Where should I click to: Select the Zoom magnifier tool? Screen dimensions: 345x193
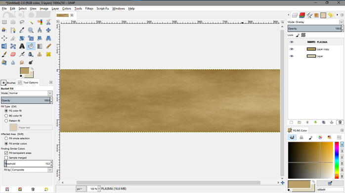pyautogui.click(x=31, y=30)
